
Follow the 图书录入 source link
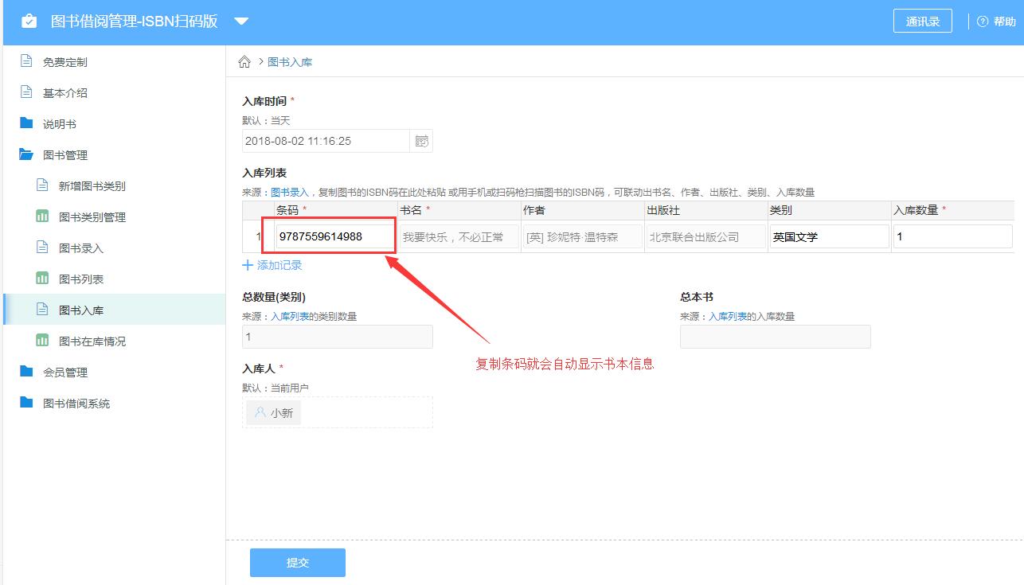pos(290,193)
